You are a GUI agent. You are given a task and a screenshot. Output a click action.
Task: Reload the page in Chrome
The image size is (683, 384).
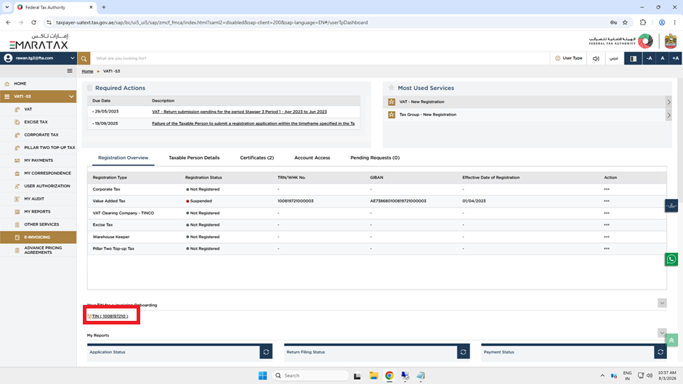(x=33, y=23)
